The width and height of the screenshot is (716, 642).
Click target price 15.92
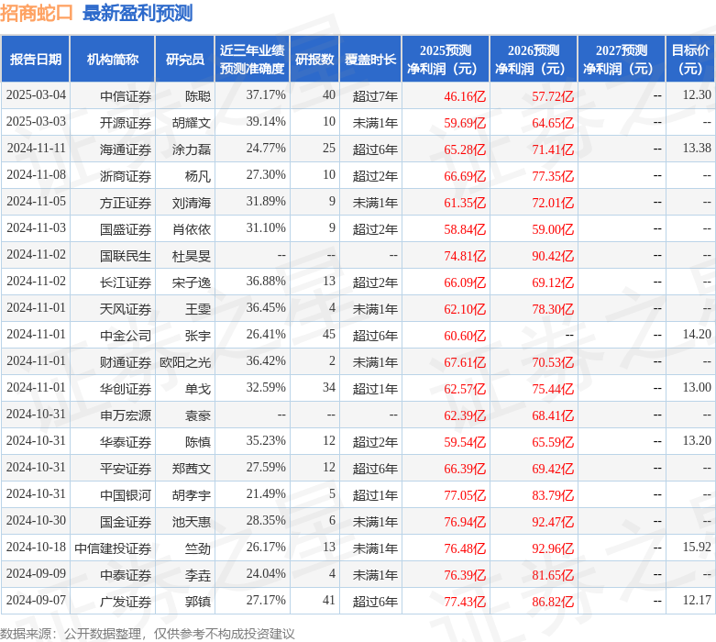click(x=697, y=547)
